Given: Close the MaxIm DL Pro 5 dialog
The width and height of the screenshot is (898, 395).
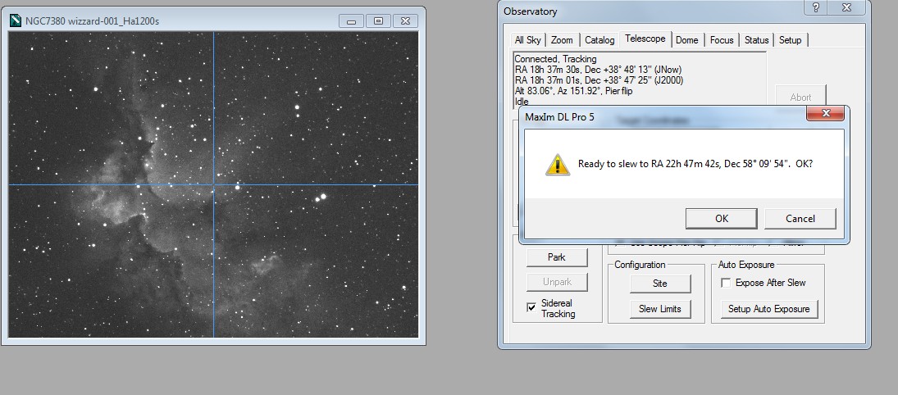Looking at the screenshot, I should [x=826, y=114].
